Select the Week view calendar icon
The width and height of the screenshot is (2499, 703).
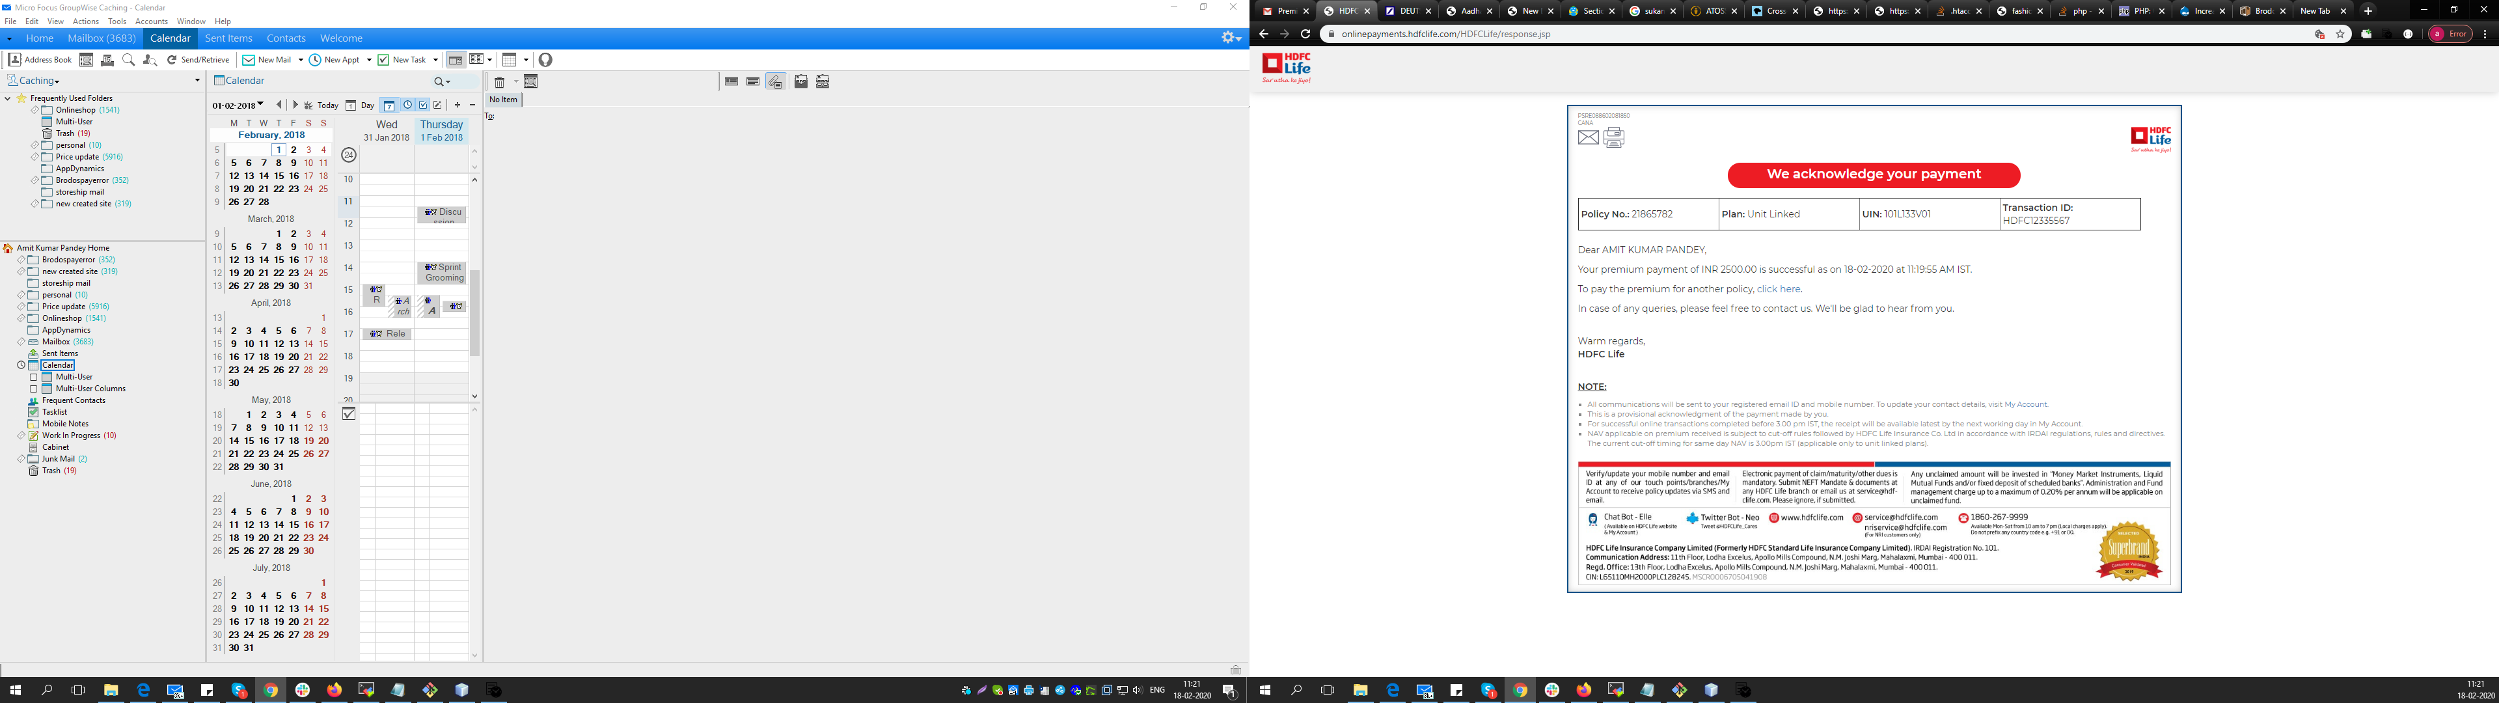[x=389, y=105]
